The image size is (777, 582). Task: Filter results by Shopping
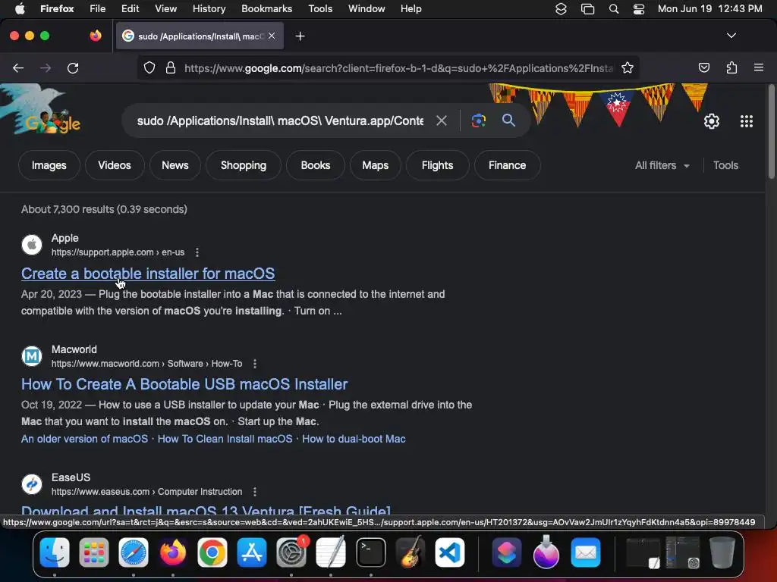pyautogui.click(x=244, y=165)
